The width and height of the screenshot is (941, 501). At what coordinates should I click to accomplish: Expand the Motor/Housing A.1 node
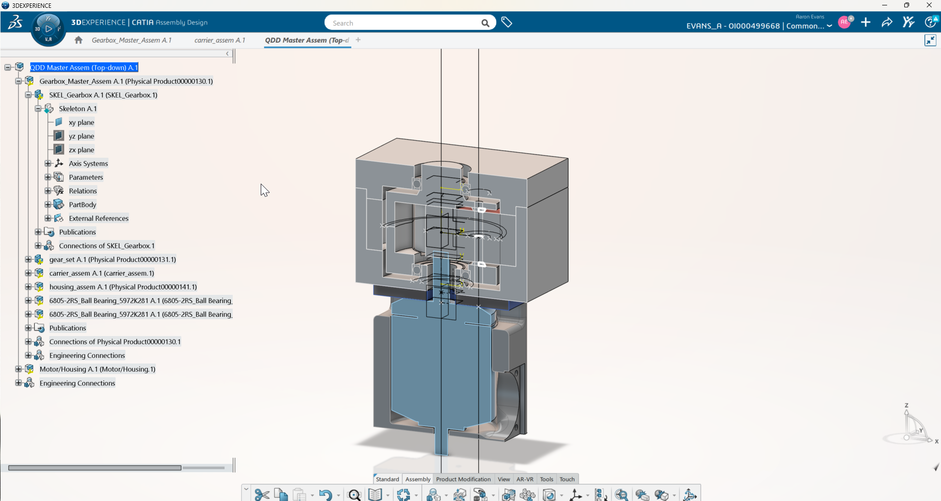(x=19, y=369)
